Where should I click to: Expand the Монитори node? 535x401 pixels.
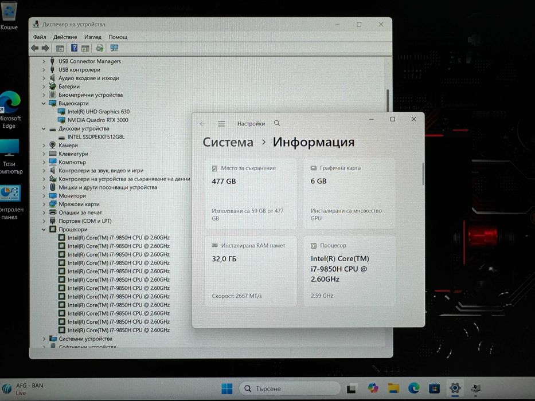[x=44, y=196]
